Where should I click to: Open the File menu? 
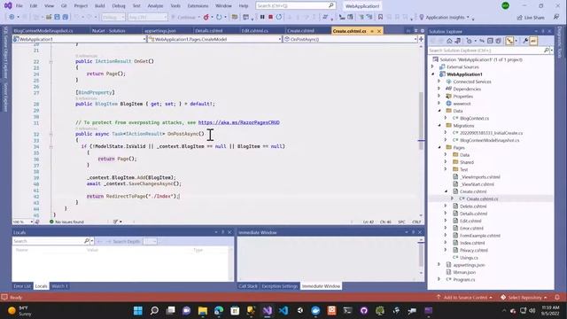coord(19,6)
